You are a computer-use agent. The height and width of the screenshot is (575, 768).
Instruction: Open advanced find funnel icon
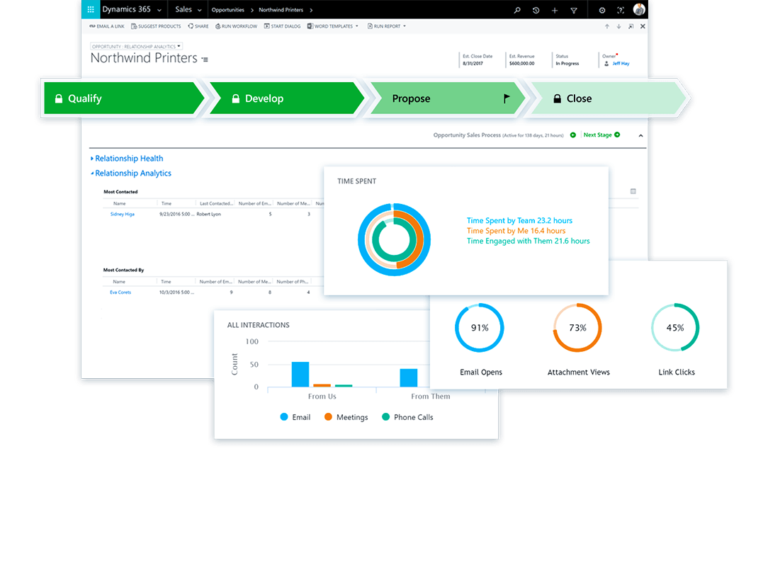tap(574, 10)
